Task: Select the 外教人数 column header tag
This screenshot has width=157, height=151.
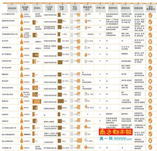Action: pyautogui.click(x=100, y=8)
